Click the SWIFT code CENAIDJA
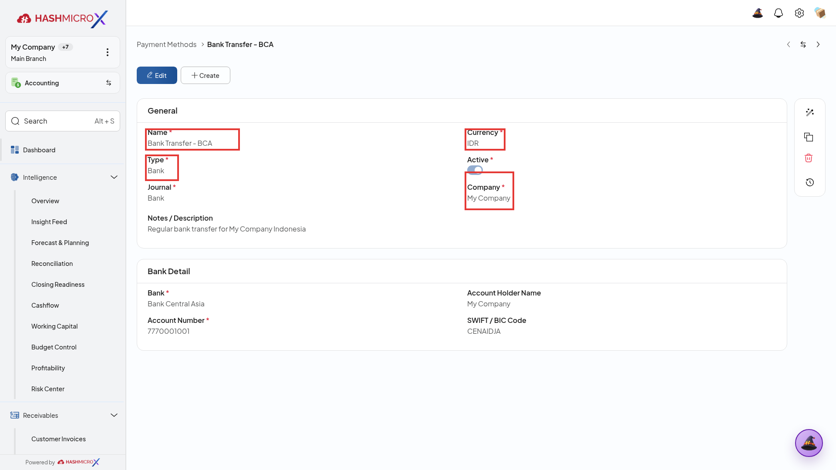The width and height of the screenshot is (836, 470). point(484,331)
